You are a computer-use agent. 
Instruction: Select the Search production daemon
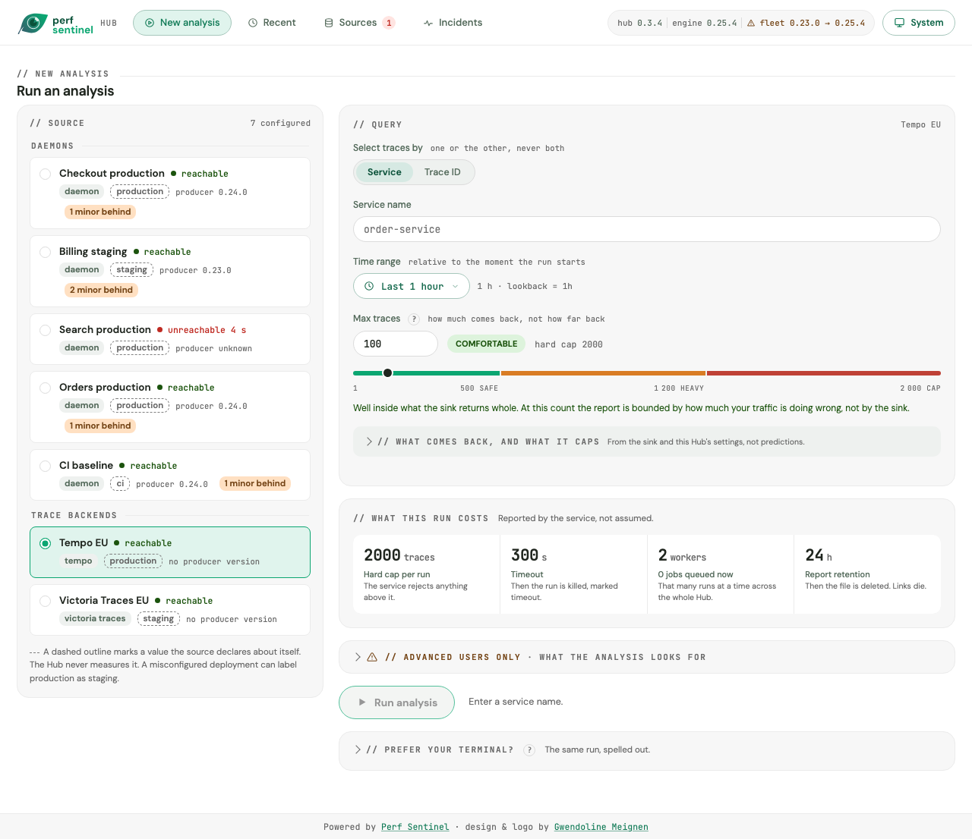170,339
